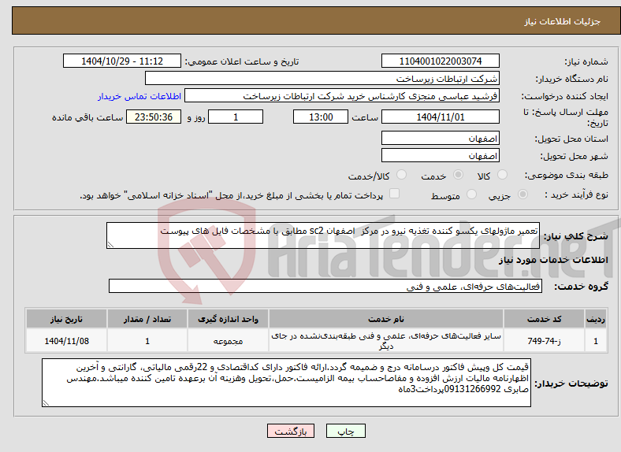
Task: Click the quantity cell in row 1
Action: (x=147, y=341)
